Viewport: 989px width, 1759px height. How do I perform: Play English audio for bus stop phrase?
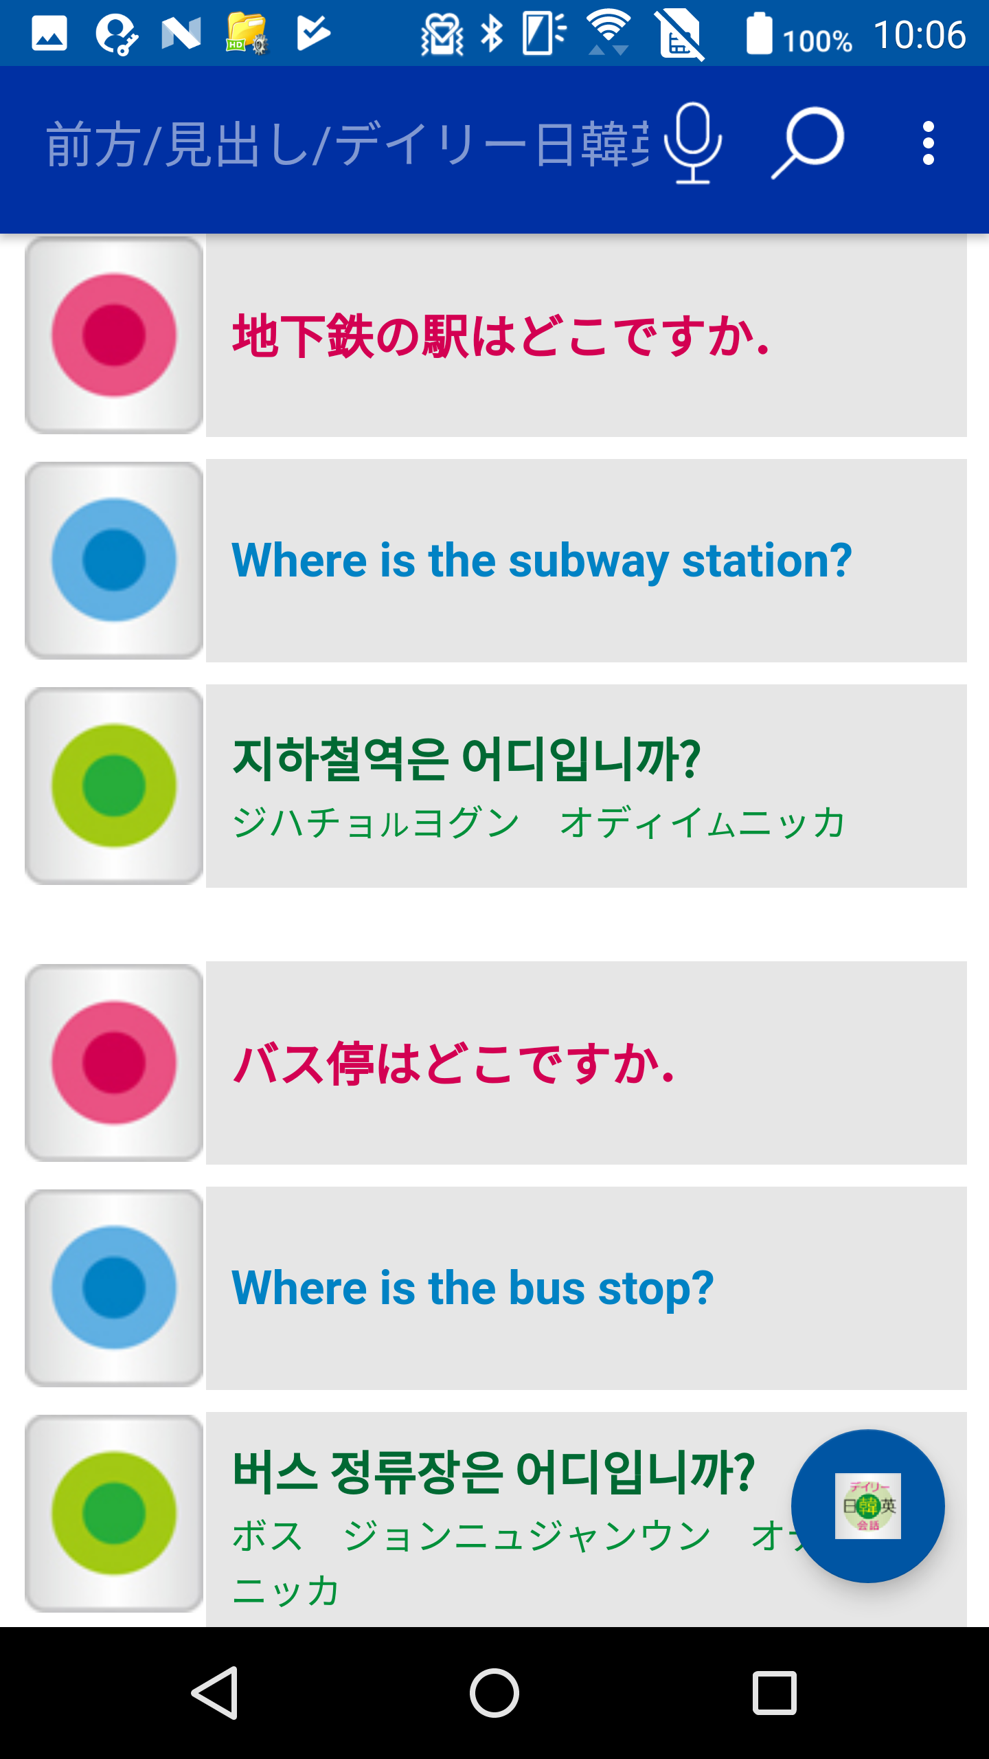coord(114,1288)
